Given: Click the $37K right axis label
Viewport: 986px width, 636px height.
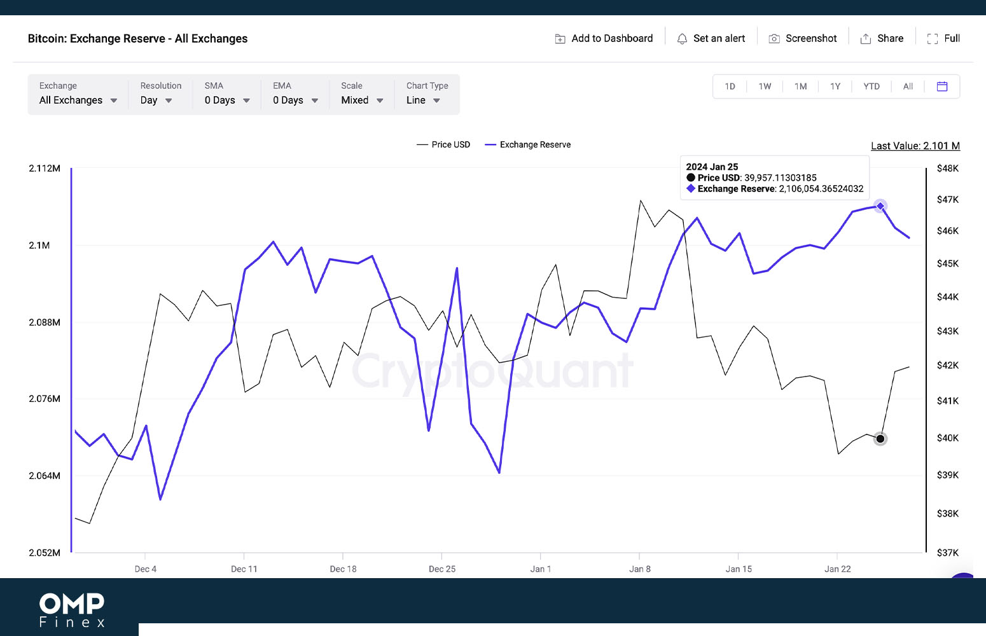Looking at the screenshot, I should [x=947, y=553].
